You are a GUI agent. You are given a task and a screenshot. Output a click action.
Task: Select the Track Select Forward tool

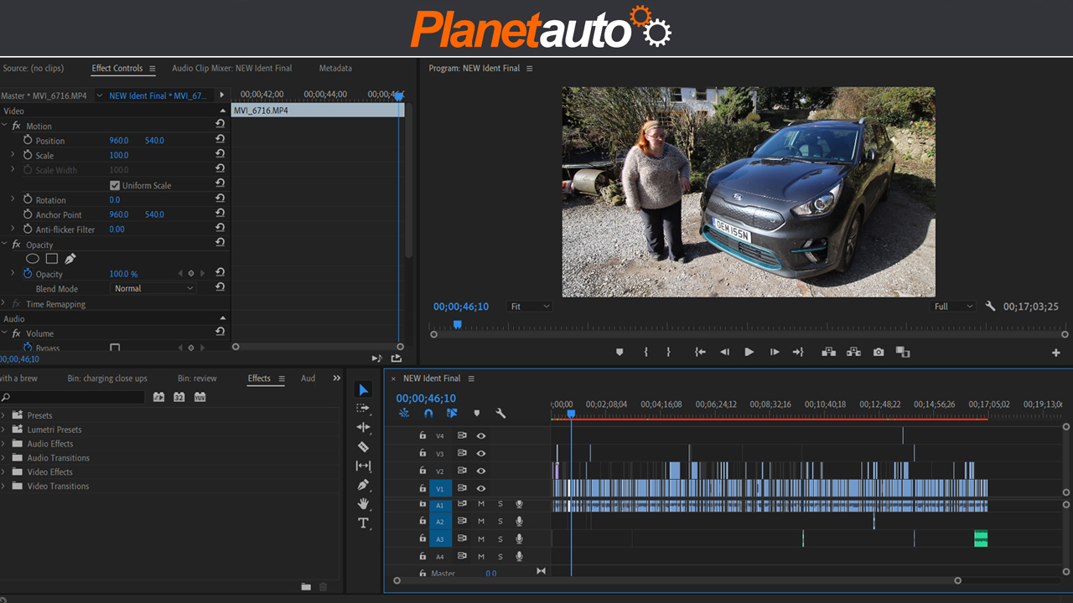[363, 409]
